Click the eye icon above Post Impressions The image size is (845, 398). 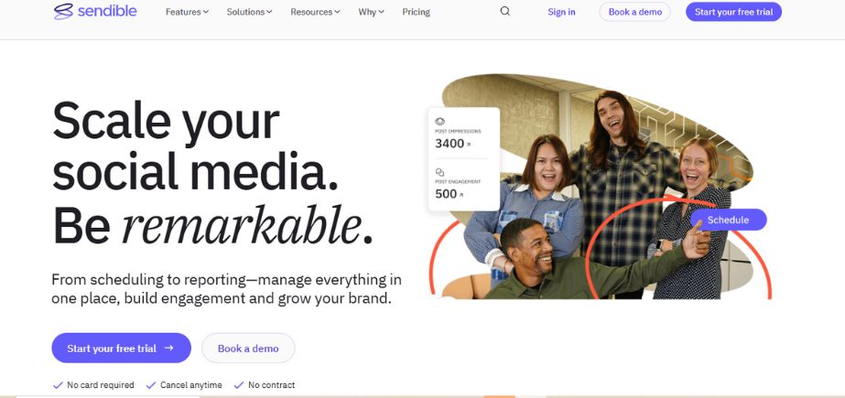coord(440,121)
